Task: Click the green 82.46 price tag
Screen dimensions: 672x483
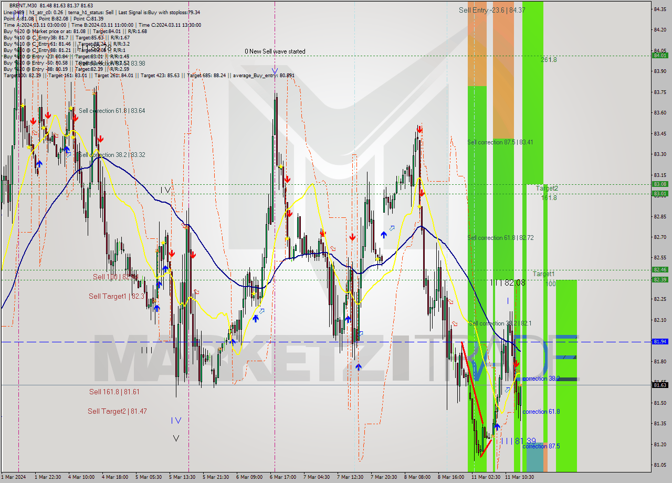Action: click(660, 269)
